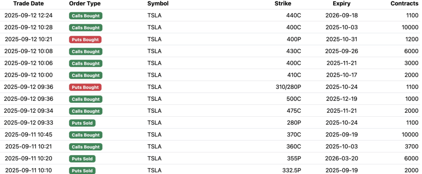Click the 2025-09-11 10:45 trade date
Image resolution: width=422 pixels, height=174 pixels.
28,135
